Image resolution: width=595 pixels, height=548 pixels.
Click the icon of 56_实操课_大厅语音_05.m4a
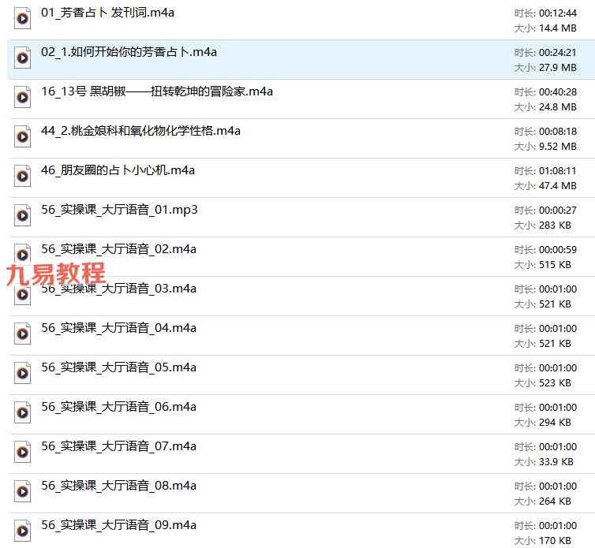22,374
